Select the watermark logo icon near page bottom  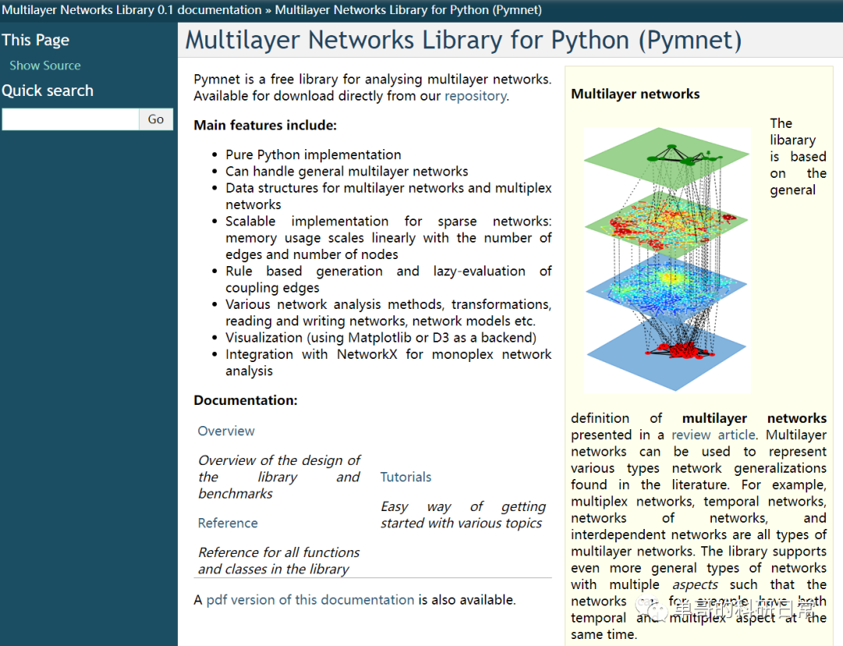click(x=652, y=607)
